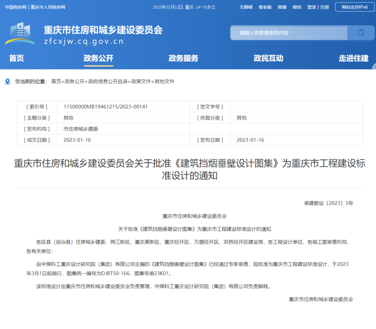The width and height of the screenshot is (376, 329).
Task: Click the [发文字号] label cell
Action: coord(210,107)
